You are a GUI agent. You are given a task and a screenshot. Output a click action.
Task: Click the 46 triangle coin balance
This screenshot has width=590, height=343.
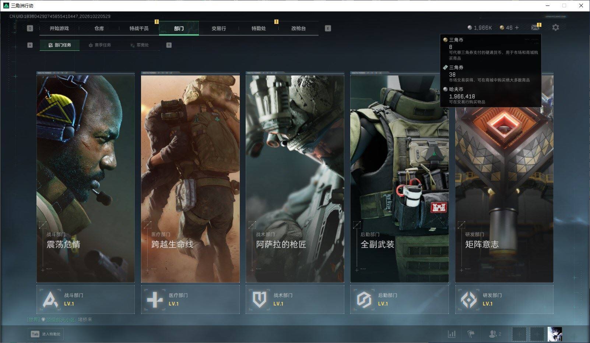click(506, 28)
